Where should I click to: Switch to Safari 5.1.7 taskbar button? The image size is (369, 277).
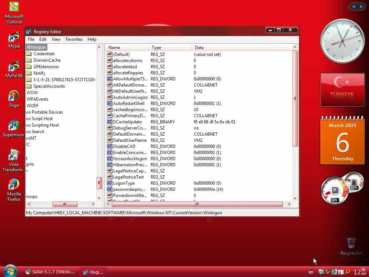click(x=50, y=272)
